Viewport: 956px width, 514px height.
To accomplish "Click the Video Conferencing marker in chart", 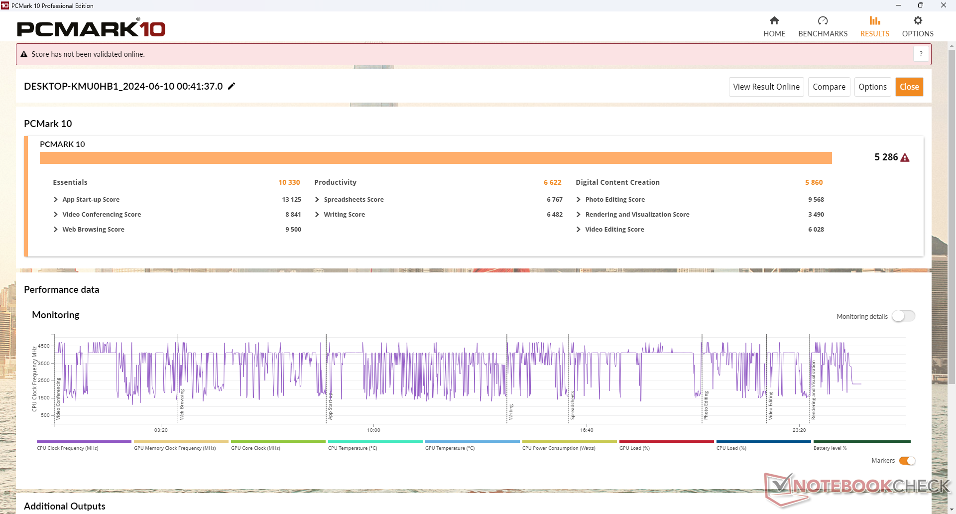I will (58, 399).
